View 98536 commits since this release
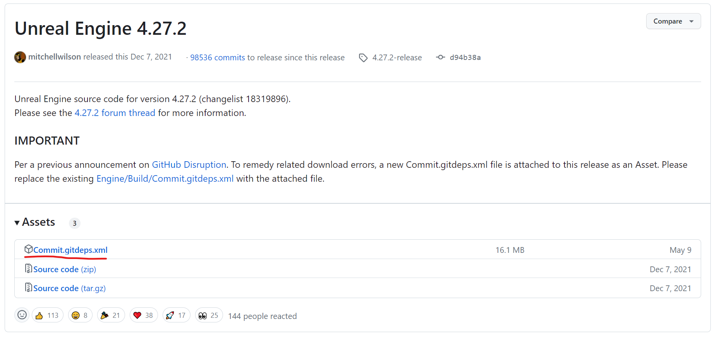 (218, 58)
